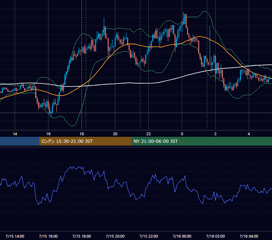Click the 7/16 00:00 time label
Viewport: 272px width, 240px height.
point(182,236)
